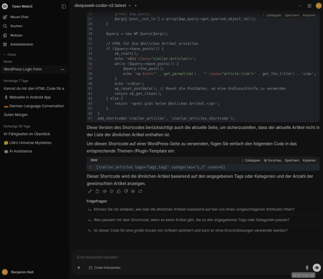
Task: Click the edit pencil icon below the response
Action: pyautogui.click(x=90, y=191)
